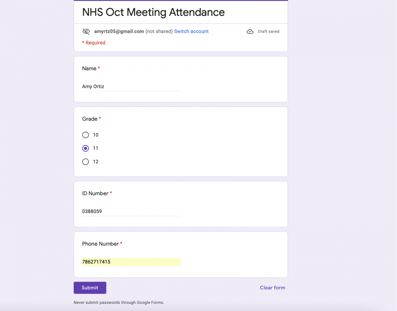Click the Name field containing Amy Ortiz
This screenshot has height=311, width=397.
(x=131, y=86)
